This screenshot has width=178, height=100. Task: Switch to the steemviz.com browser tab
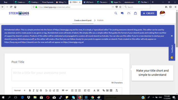130,2
